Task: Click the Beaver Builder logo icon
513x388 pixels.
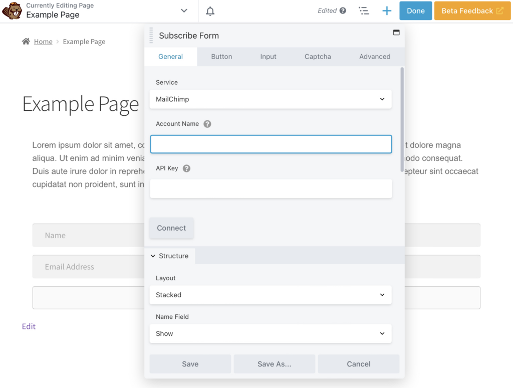Action: click(x=12, y=10)
